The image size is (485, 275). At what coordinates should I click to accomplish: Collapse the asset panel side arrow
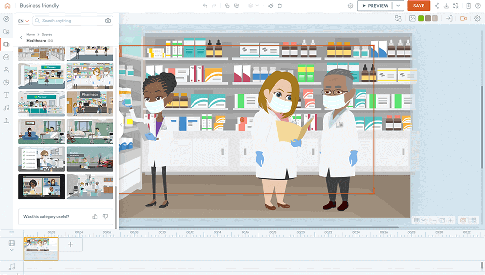(121, 125)
